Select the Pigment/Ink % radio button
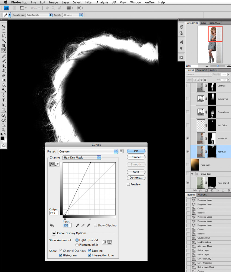Screen dimensions: 231x272 tap(77, 245)
